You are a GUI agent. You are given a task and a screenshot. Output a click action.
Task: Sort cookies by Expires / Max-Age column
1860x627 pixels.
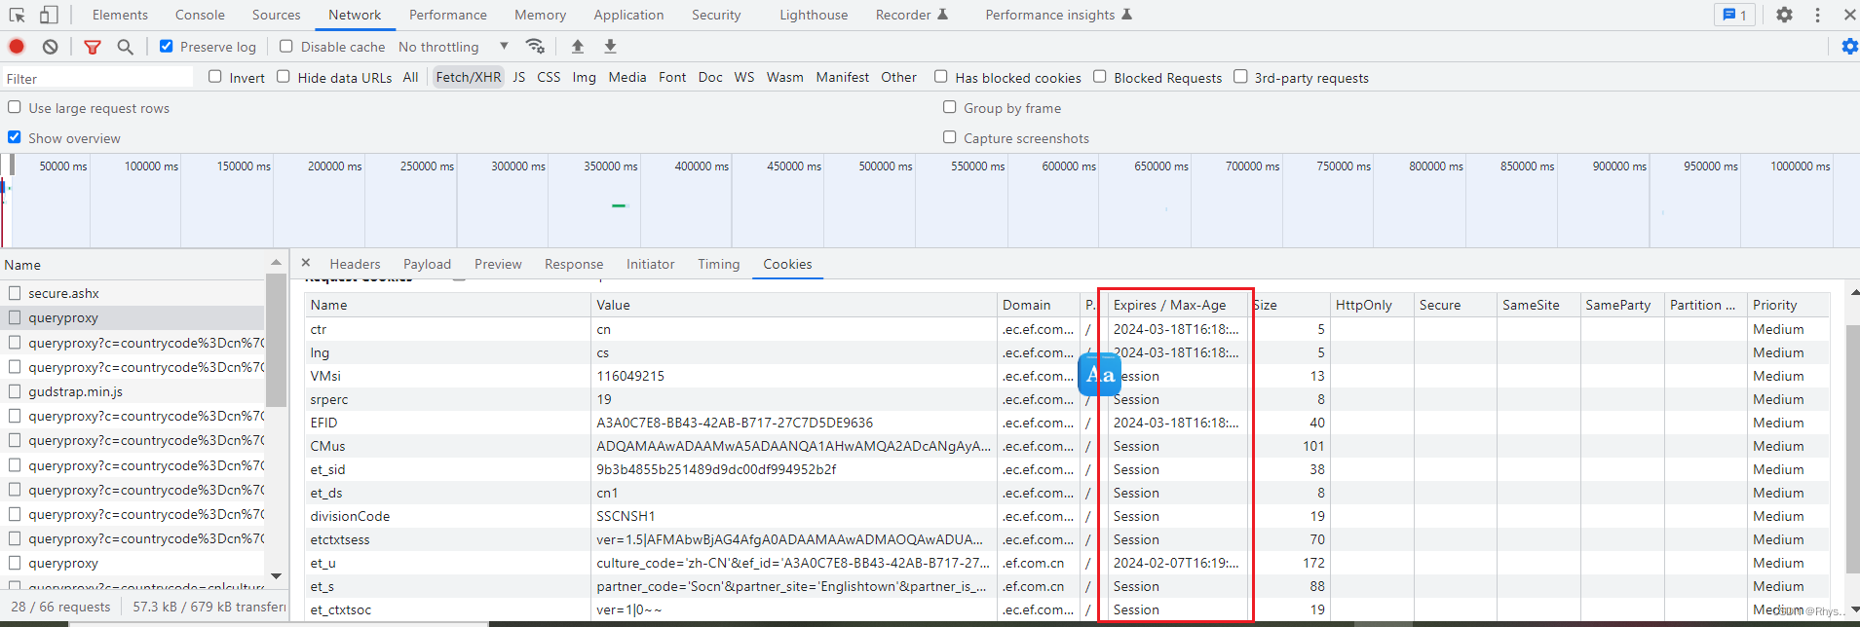click(1177, 305)
